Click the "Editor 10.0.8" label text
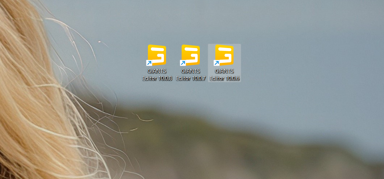384x179 pixels. tap(157, 78)
